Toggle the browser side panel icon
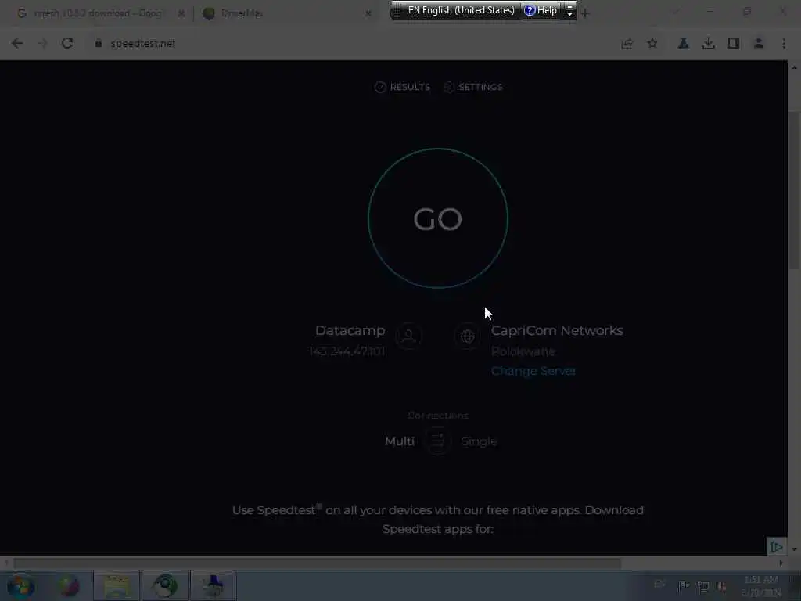Screen dimensions: 801x601 (x=734, y=44)
